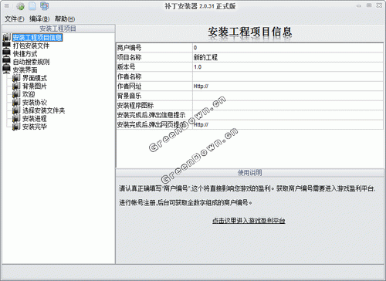Viewport: 386px width, 281px height.
Task: Select the 打包安装文件 tree item
Action: pos(31,46)
